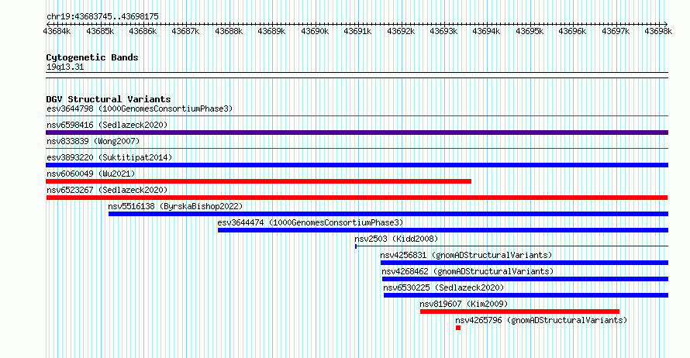Click the 43691k ruler tick label
Image resolution: width=690 pixels, height=358 pixels.
click(357, 31)
